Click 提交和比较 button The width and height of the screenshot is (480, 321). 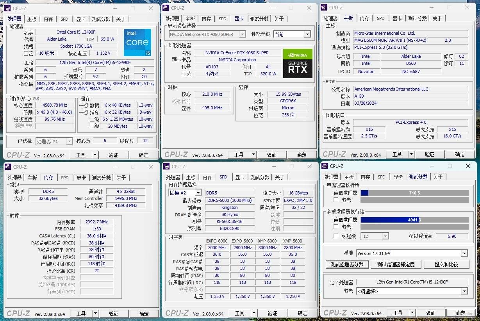446,264
